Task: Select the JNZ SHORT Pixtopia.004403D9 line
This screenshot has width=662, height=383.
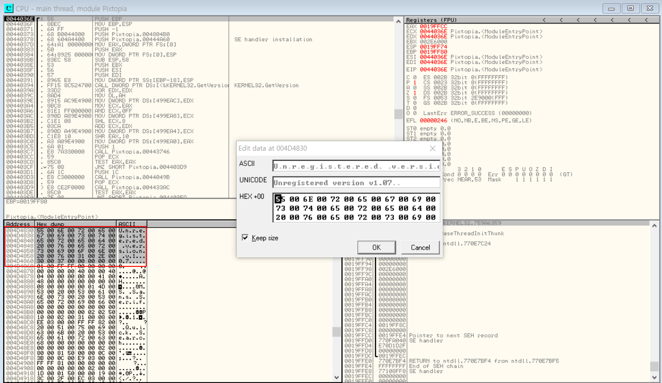Action: (x=141, y=167)
